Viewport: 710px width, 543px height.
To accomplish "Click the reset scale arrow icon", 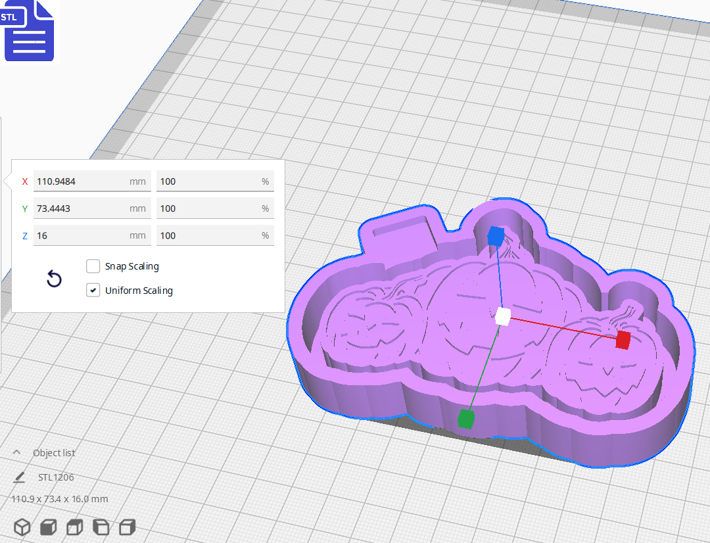I will (53, 279).
